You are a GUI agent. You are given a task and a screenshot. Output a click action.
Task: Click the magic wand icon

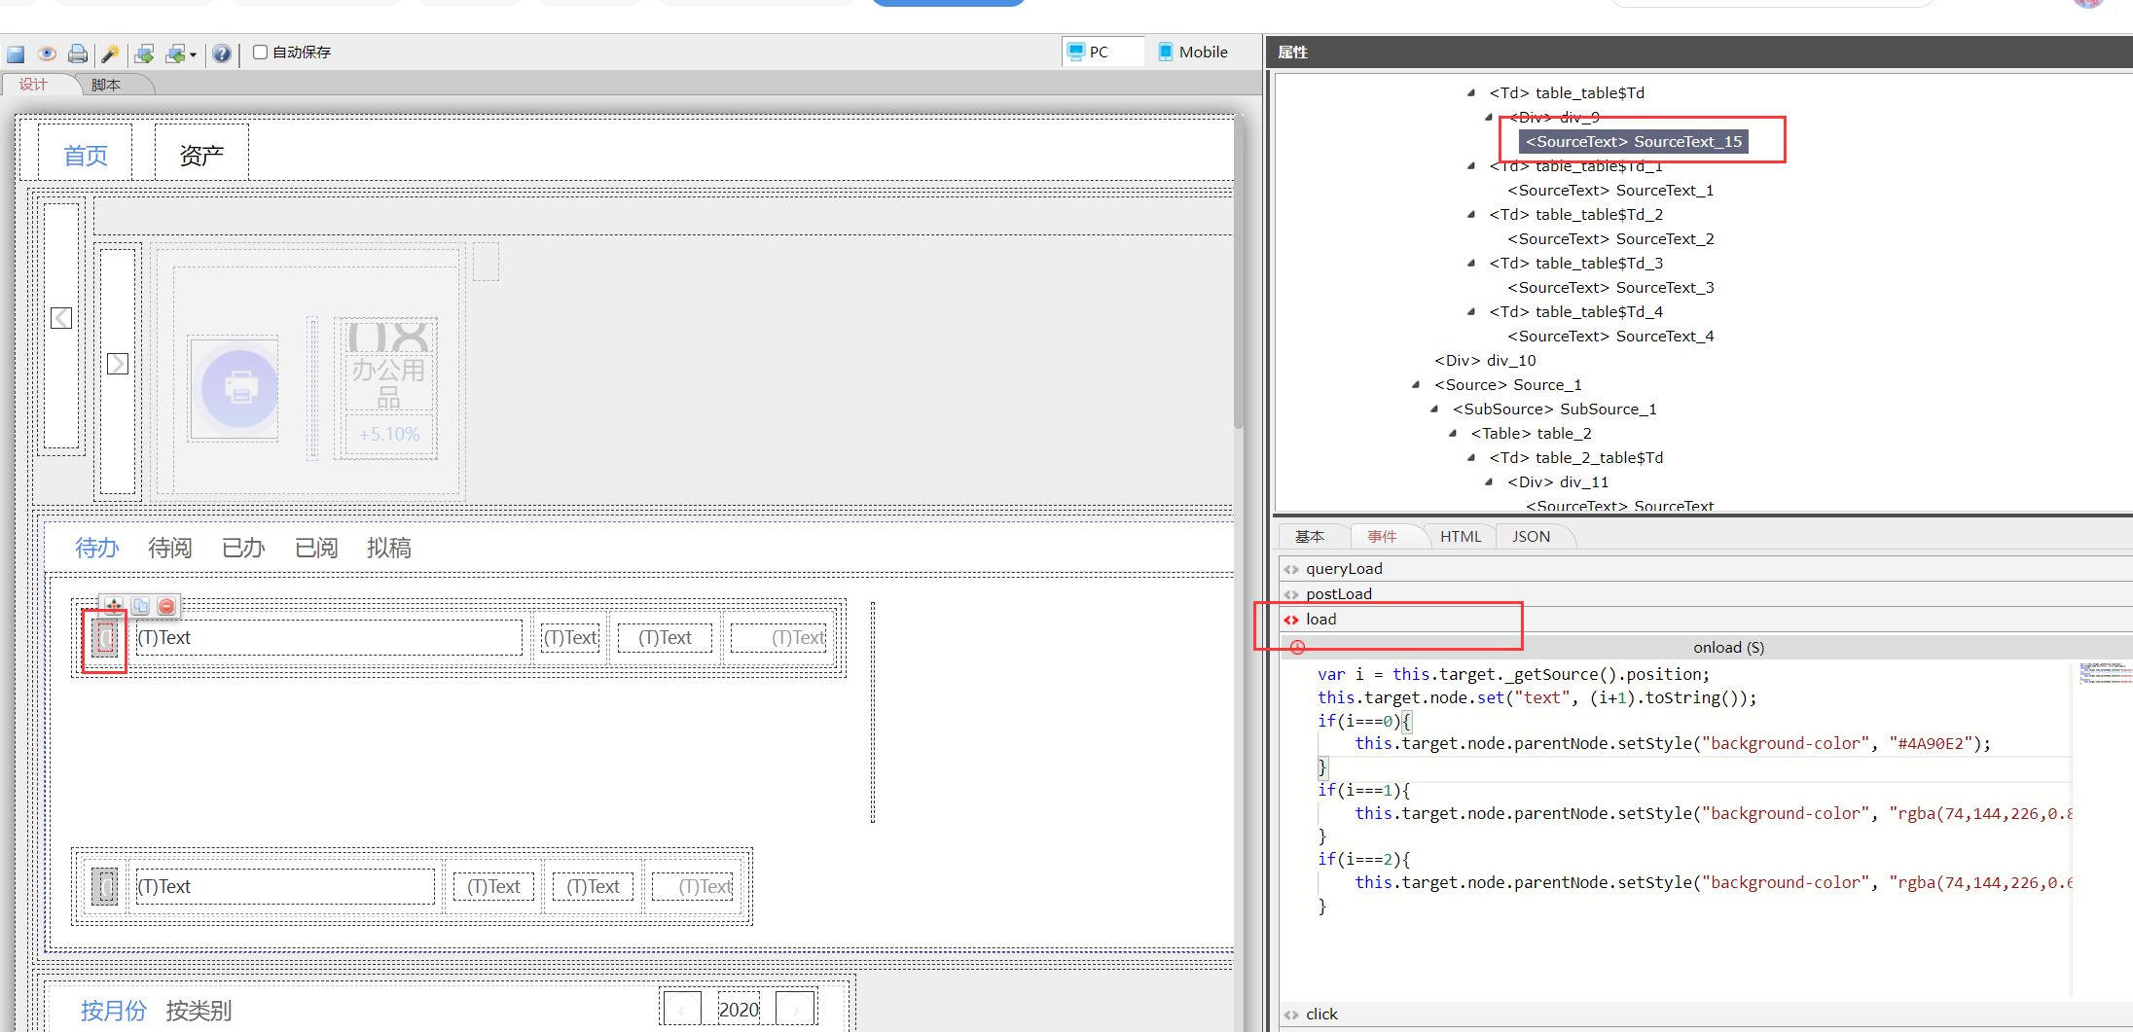(x=110, y=53)
